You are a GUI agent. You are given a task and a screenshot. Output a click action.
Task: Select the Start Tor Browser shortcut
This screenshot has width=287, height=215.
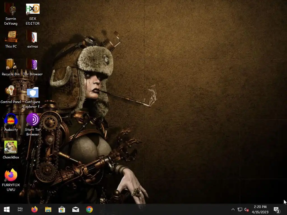pyautogui.click(x=33, y=119)
